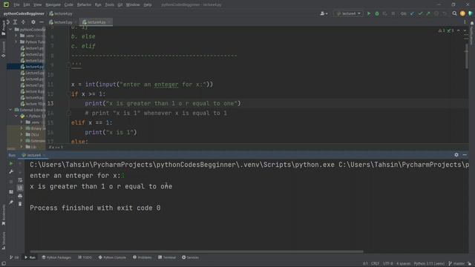Expand the DLLs library node
The width and height of the screenshot is (475, 267).
click(x=22, y=134)
